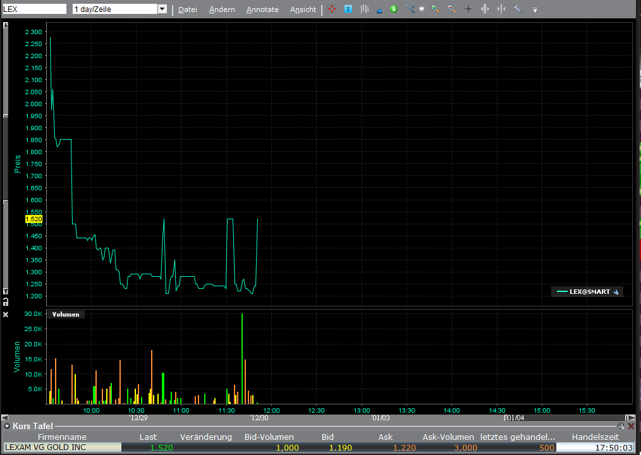Open the 1 day/Zeile timeframe dropdown
The image size is (641, 455).
[x=162, y=9]
